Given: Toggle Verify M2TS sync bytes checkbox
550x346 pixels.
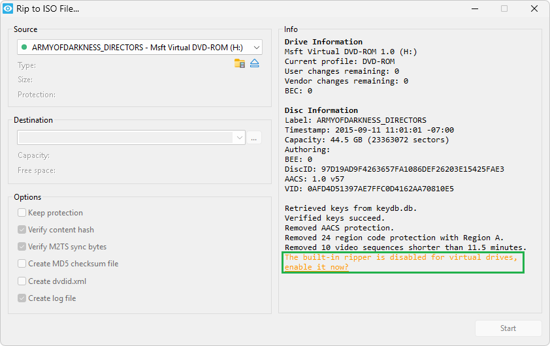Looking at the screenshot, I should (22, 247).
